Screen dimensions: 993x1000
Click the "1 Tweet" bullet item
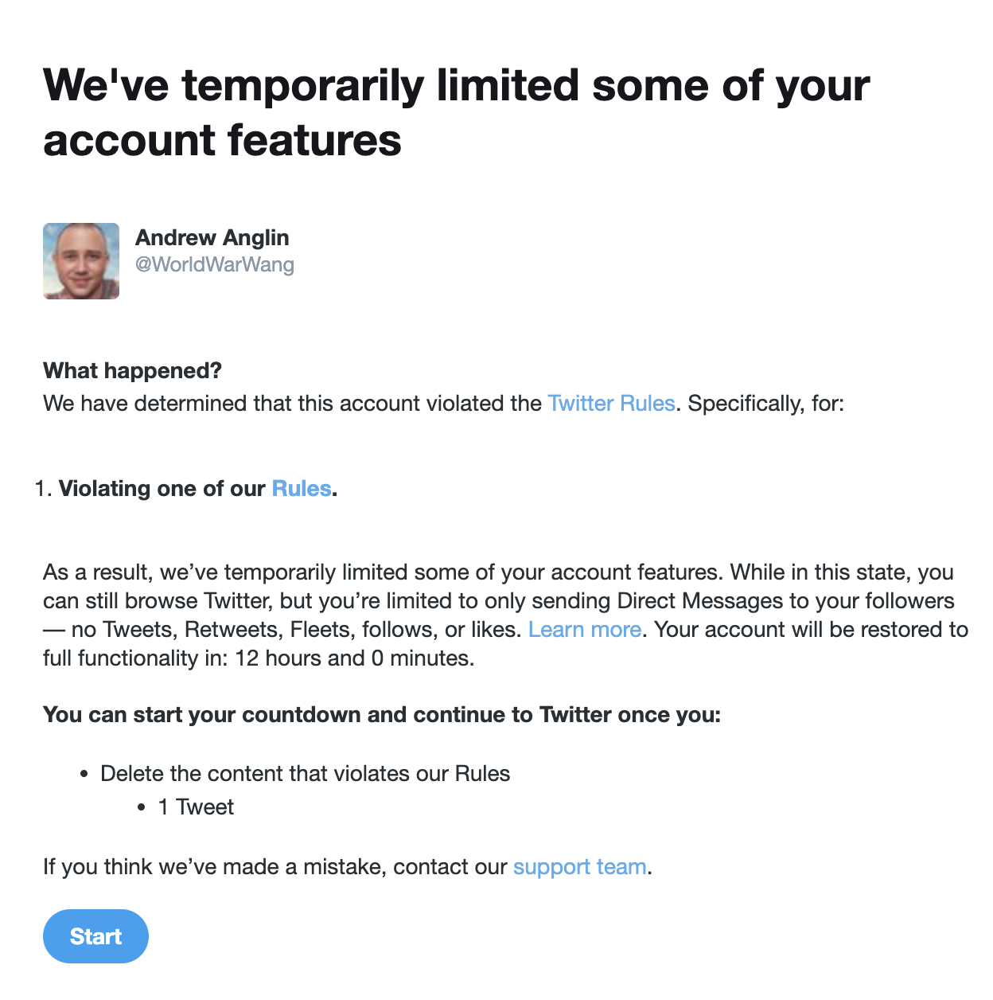196,807
